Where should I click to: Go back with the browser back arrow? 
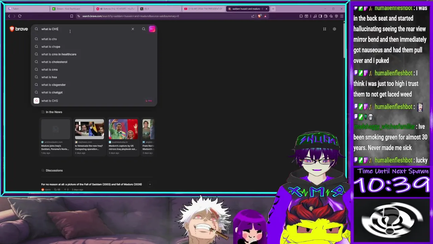pos(9,16)
